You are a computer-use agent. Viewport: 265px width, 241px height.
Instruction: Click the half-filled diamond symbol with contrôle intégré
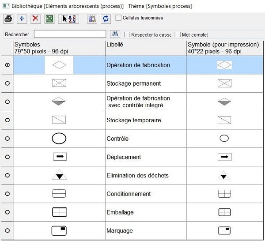coord(58,102)
